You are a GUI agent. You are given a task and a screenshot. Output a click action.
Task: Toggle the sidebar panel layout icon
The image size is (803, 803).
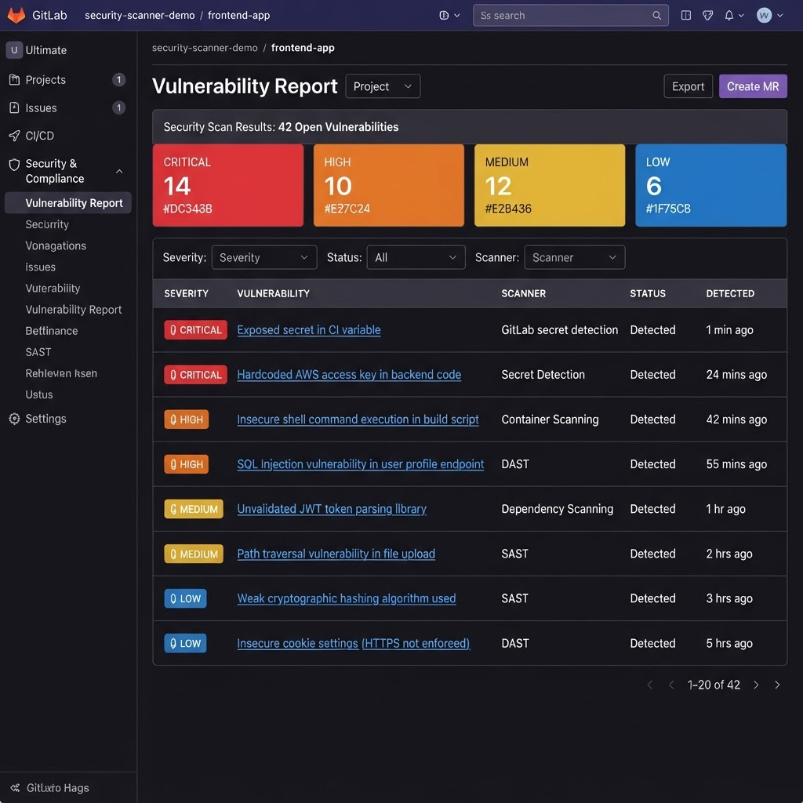tap(685, 16)
